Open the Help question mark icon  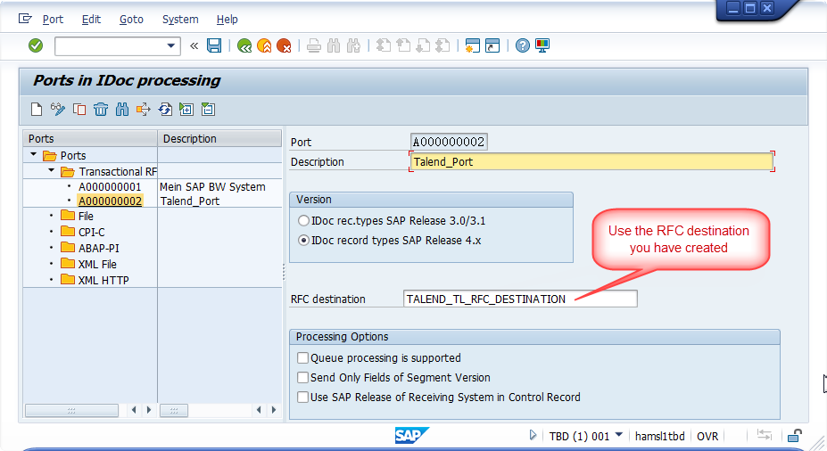(523, 45)
